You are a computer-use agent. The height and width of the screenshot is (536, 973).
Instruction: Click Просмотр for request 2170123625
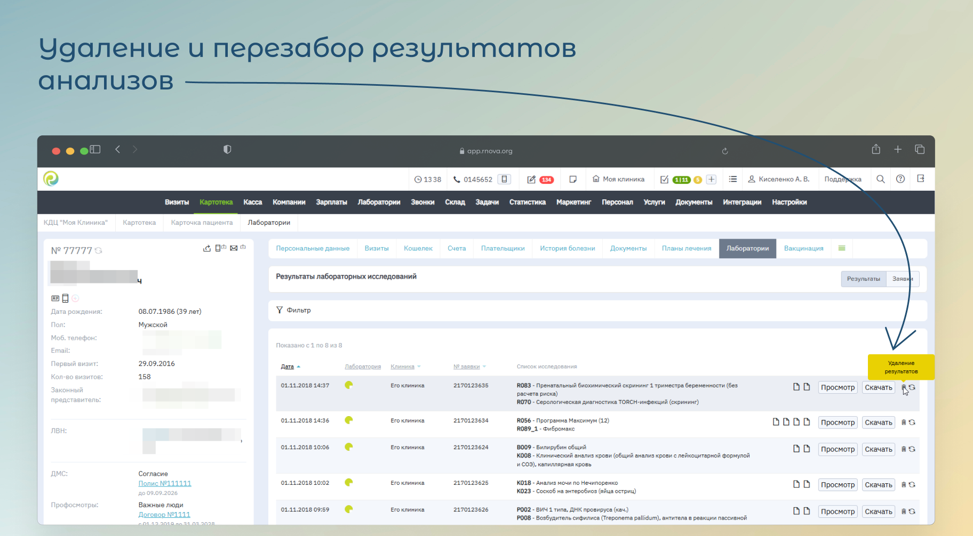coord(838,485)
